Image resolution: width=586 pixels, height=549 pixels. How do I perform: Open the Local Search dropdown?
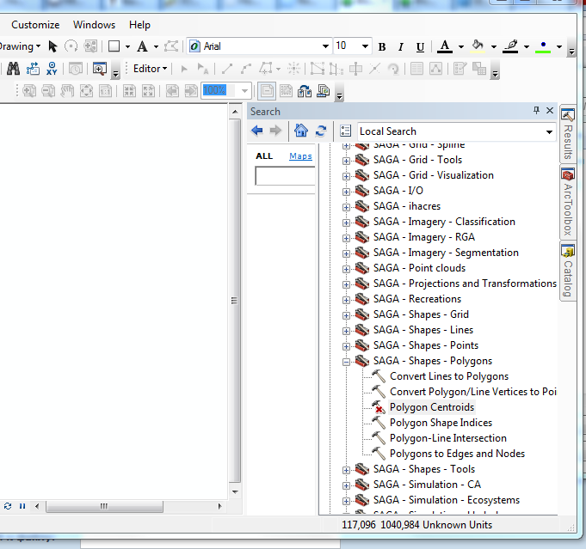click(549, 131)
